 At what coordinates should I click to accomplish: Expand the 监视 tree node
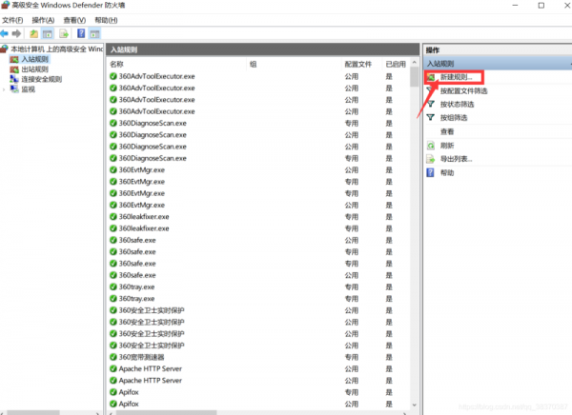tap(4, 89)
